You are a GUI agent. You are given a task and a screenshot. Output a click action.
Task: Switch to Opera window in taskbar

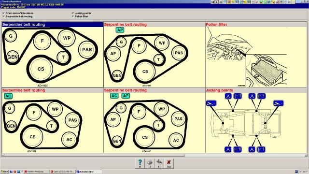click(x=62, y=172)
